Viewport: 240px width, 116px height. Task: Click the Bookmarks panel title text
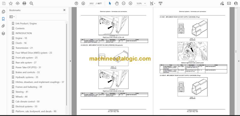tap(15, 10)
